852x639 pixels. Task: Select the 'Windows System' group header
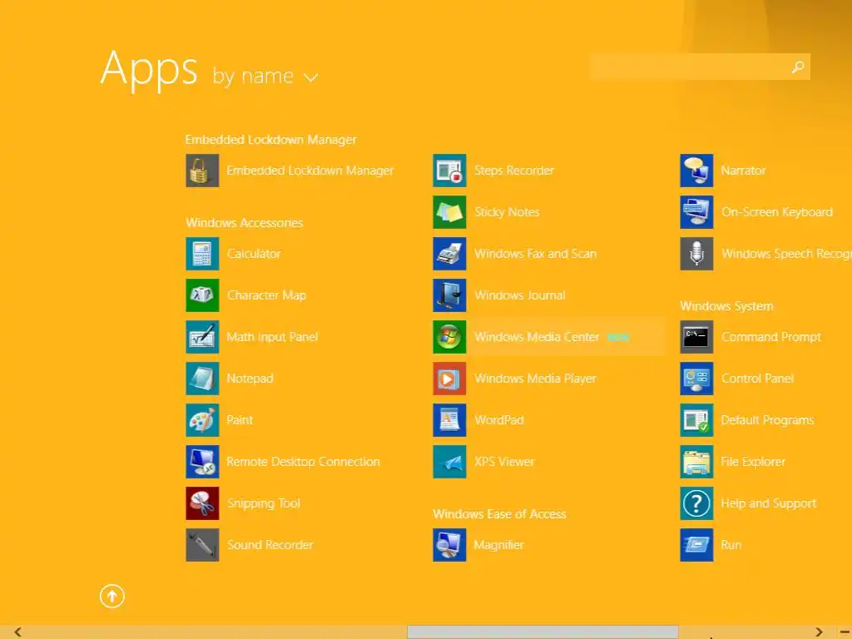[726, 306]
